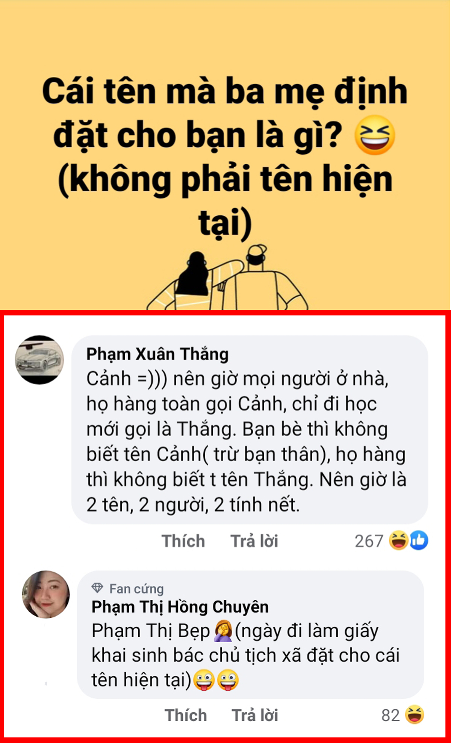
Task: Click the blue thumbs-up reaction icon
Action: (x=419, y=541)
